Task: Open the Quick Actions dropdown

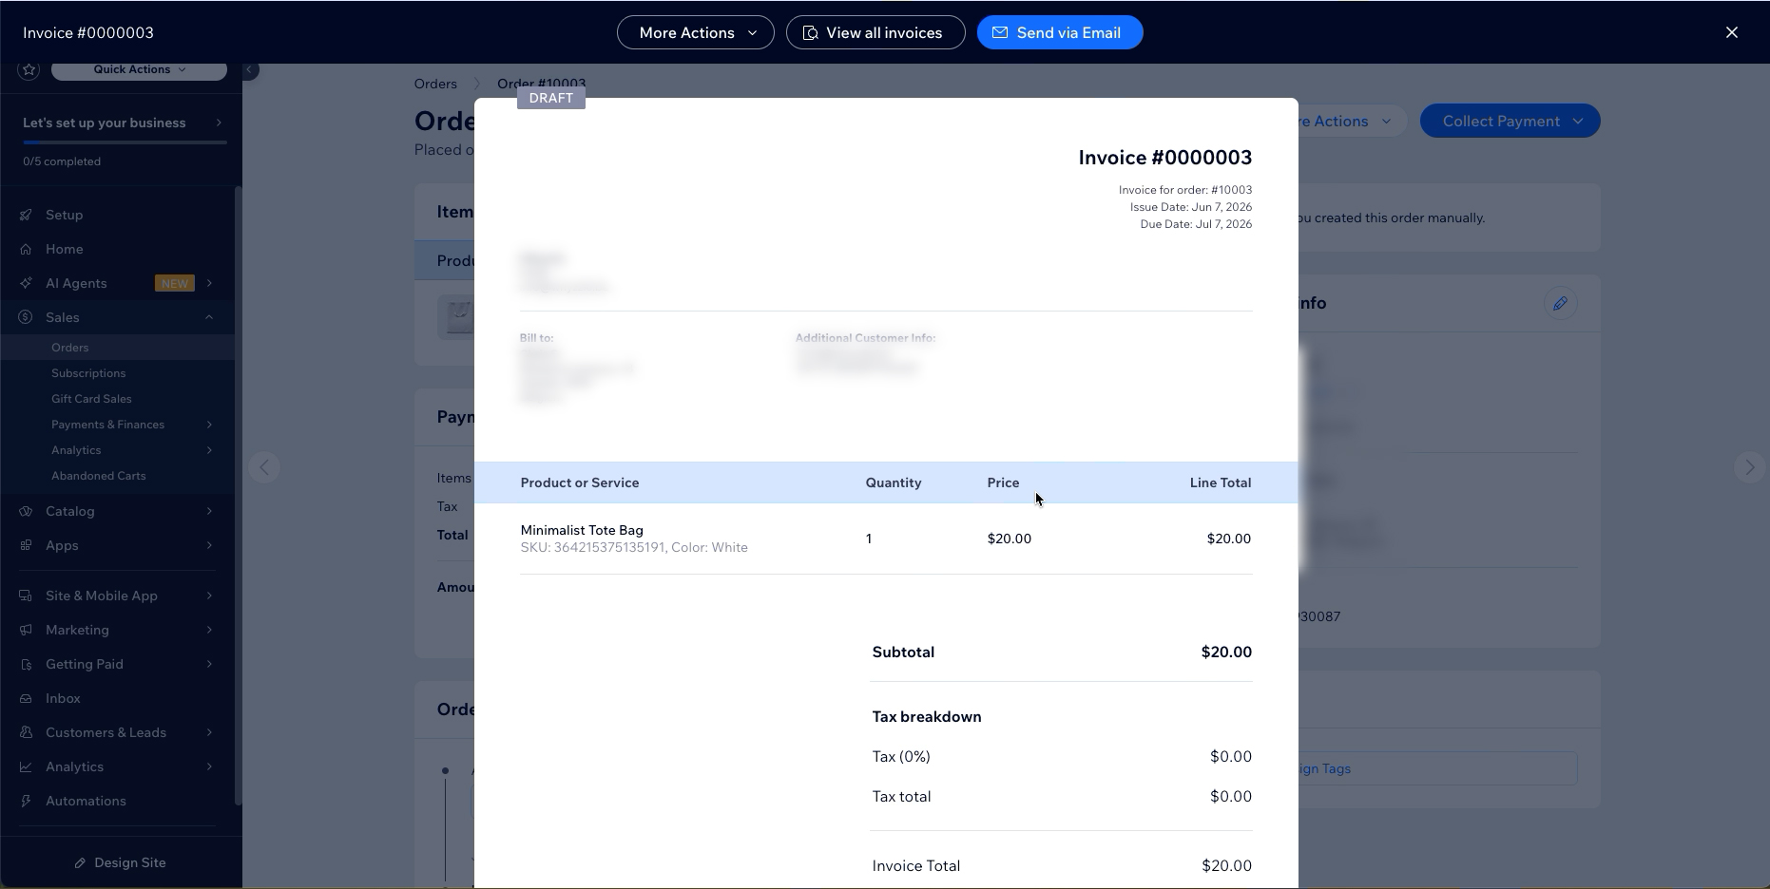Action: 139,70
